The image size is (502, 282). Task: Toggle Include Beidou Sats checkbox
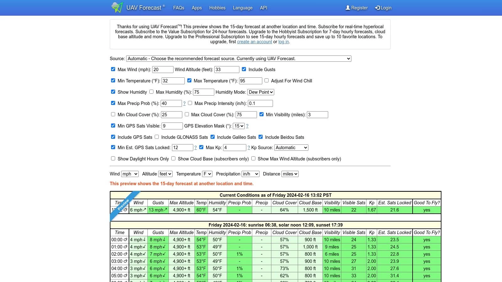[260, 137]
